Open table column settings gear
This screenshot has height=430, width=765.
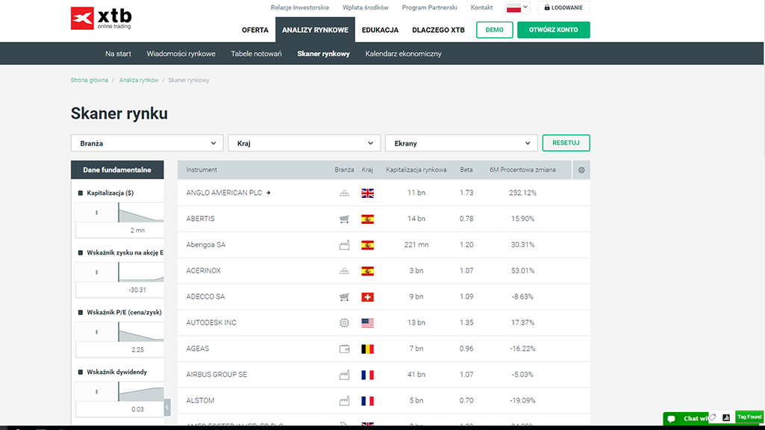[x=581, y=170]
